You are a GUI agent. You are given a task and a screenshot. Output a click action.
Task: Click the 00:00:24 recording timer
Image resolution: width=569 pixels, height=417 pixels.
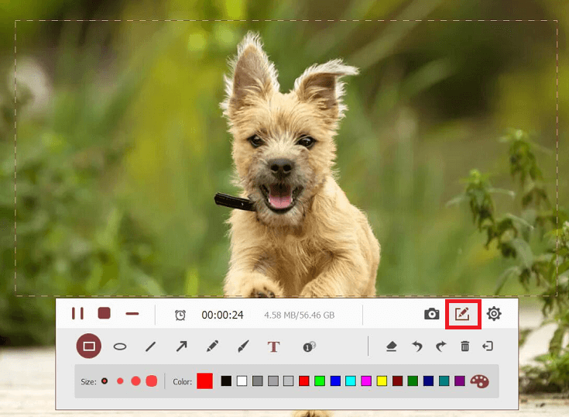[x=222, y=315]
